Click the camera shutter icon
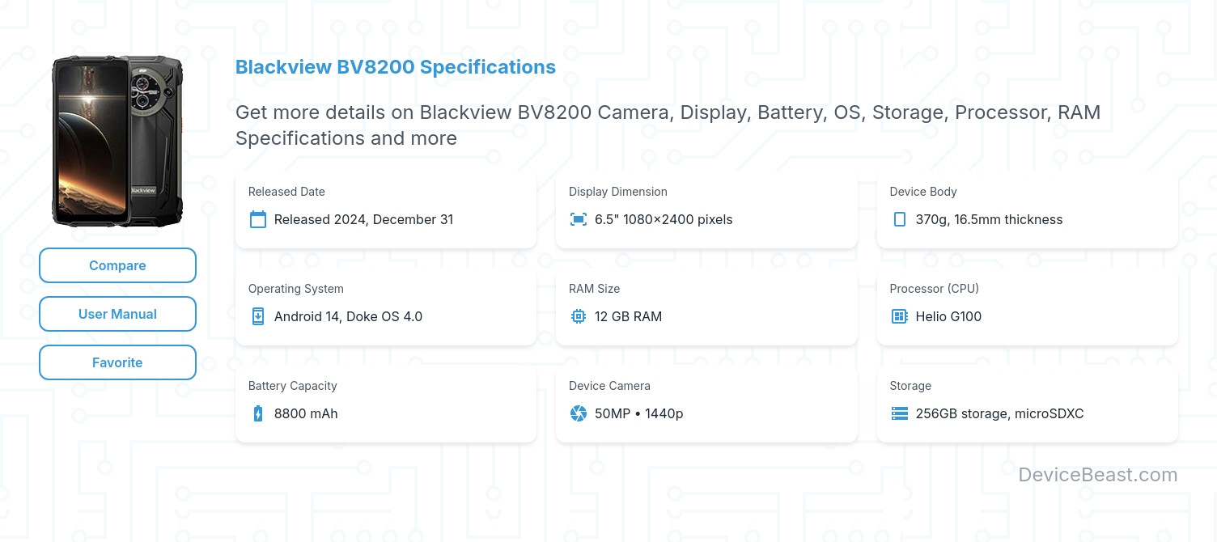The image size is (1217, 542). [x=578, y=413]
